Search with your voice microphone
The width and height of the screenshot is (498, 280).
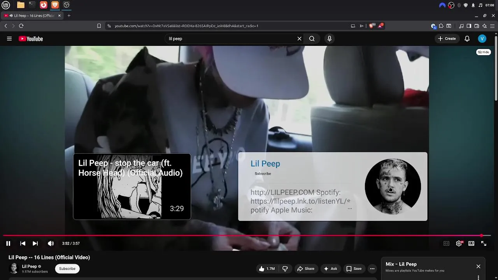(330, 38)
